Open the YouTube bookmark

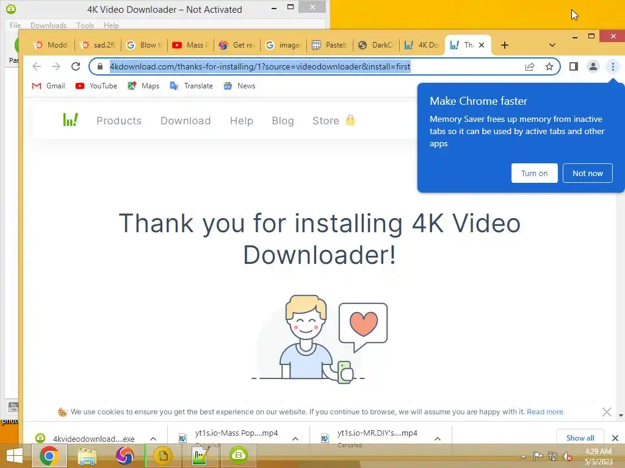96,86
